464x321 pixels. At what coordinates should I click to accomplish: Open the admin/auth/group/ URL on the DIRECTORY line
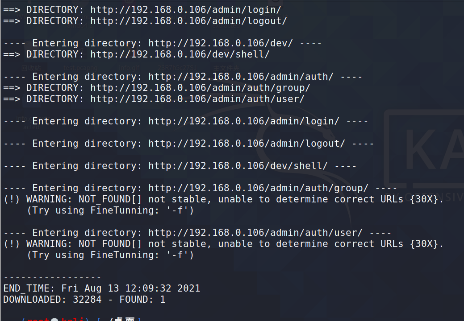[200, 88]
